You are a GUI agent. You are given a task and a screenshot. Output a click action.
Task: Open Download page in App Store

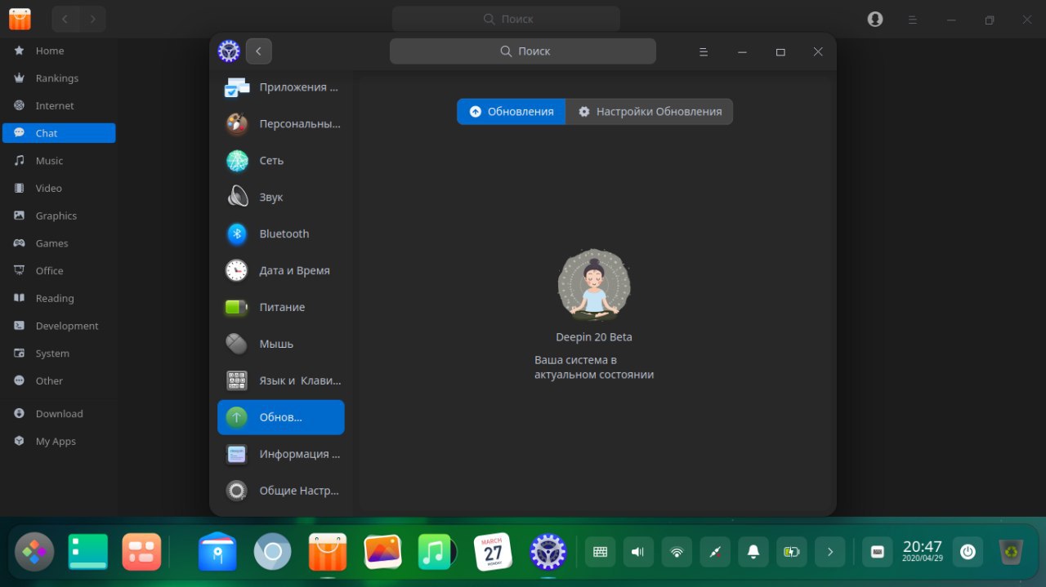coord(59,414)
